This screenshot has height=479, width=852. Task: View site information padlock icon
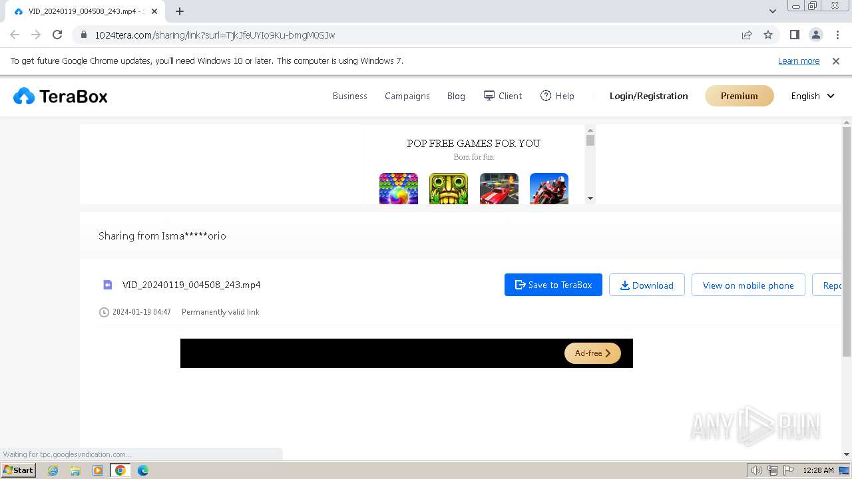[x=83, y=35]
